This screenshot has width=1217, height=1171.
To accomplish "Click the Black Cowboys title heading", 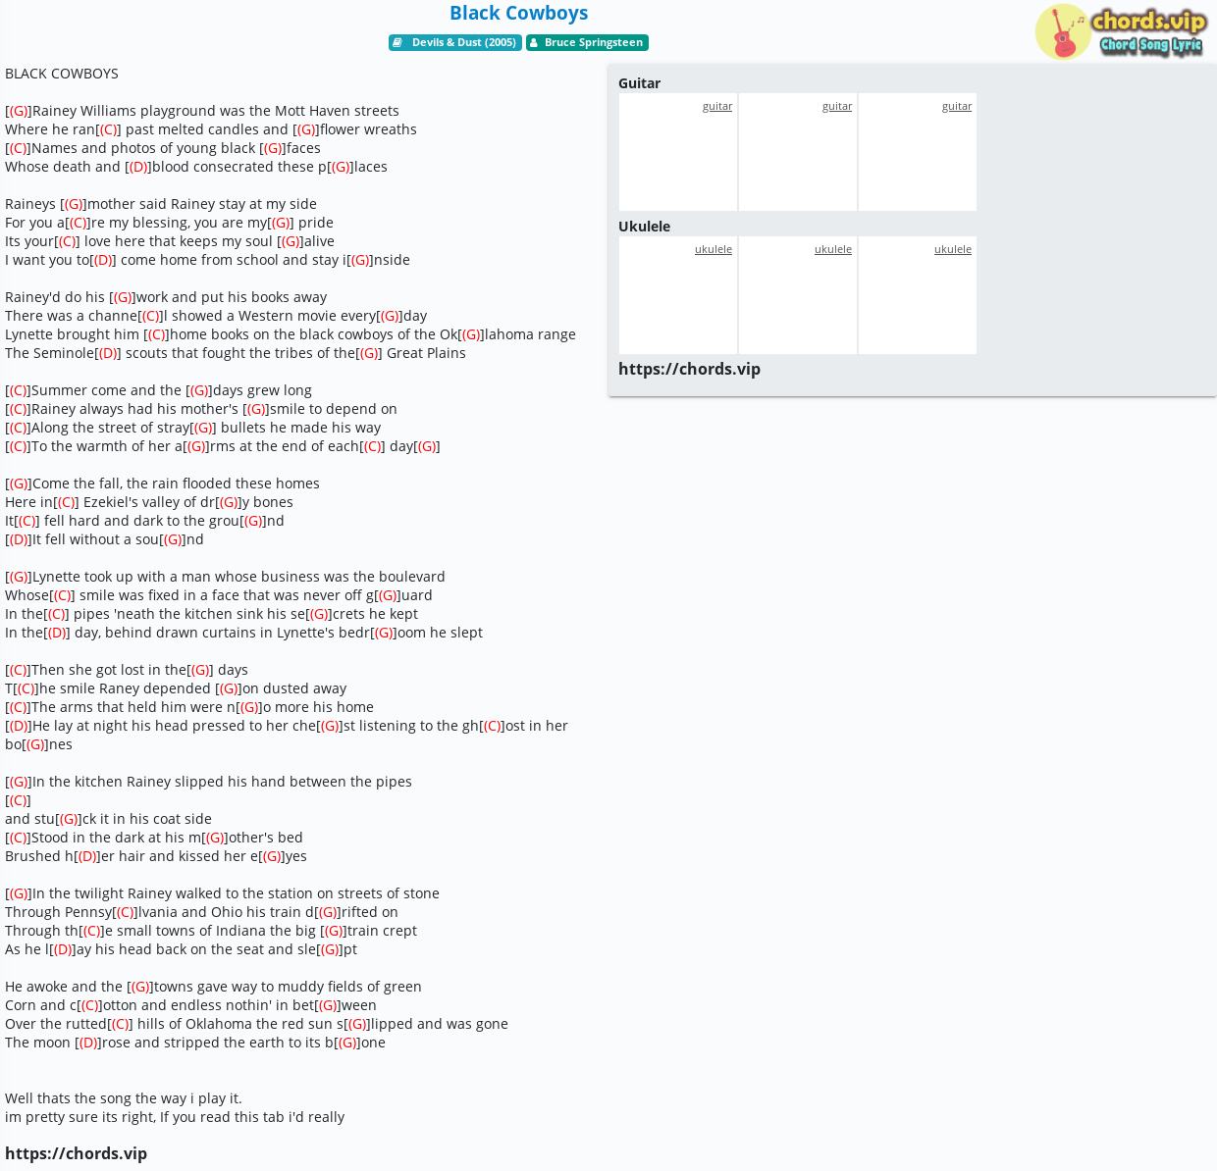I will coord(518,13).
